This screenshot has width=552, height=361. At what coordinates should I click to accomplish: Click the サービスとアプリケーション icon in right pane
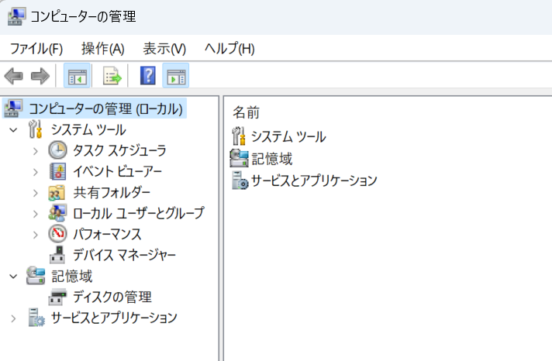(x=240, y=180)
